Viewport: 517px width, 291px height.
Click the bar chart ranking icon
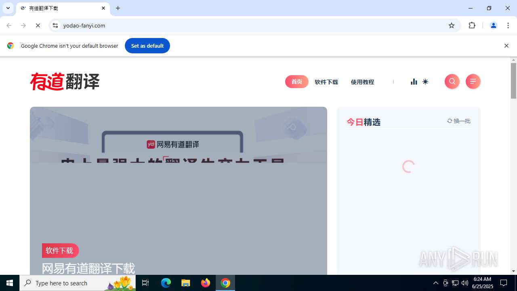coord(414,82)
